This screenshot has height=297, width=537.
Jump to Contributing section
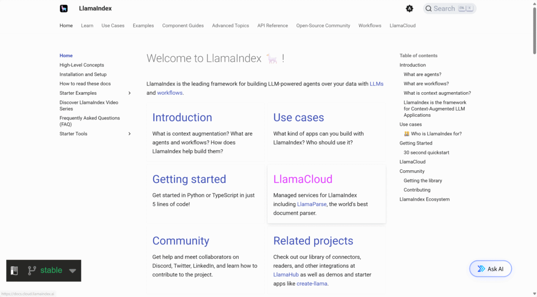(x=417, y=190)
